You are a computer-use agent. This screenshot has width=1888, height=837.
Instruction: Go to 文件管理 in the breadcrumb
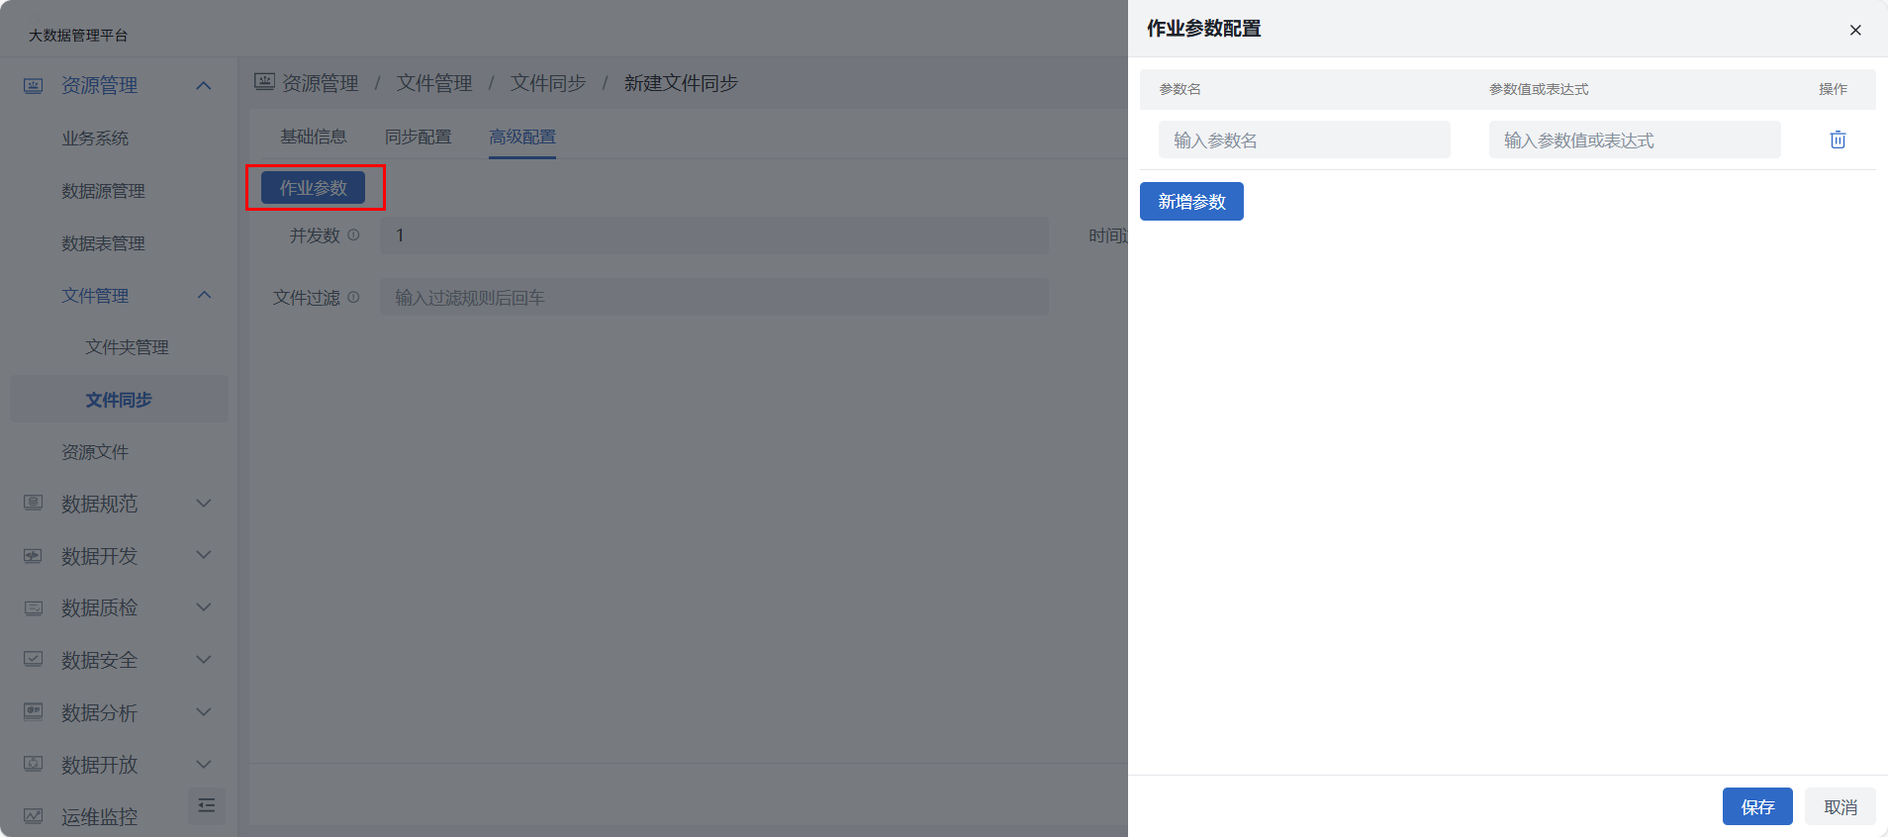434,83
